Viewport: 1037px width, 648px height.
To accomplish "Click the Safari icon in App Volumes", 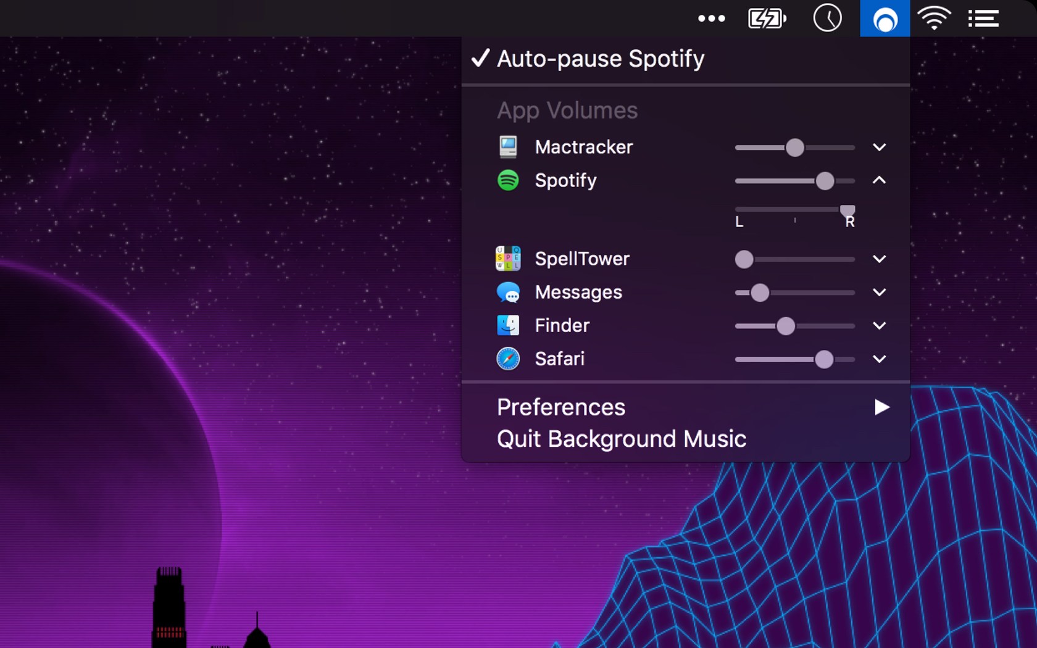I will 507,359.
